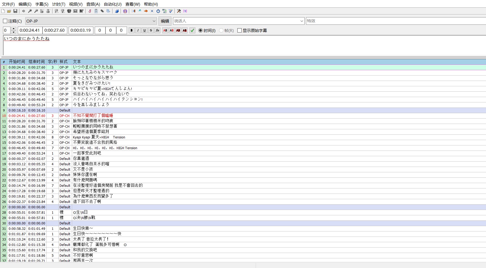Pick outline color with third AB
Viewport: 486px width, 268px height.
pyautogui.click(x=178, y=30)
